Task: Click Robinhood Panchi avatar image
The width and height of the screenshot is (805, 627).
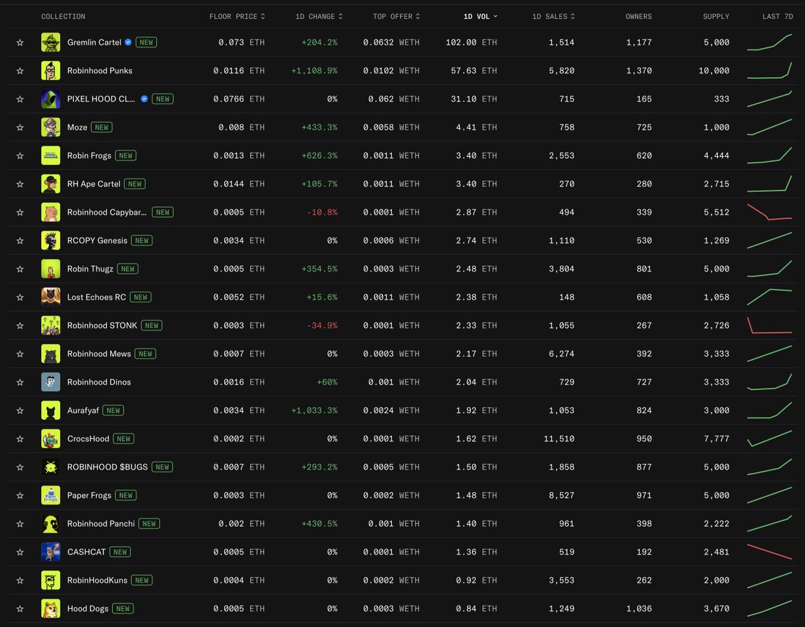Action: 50,524
